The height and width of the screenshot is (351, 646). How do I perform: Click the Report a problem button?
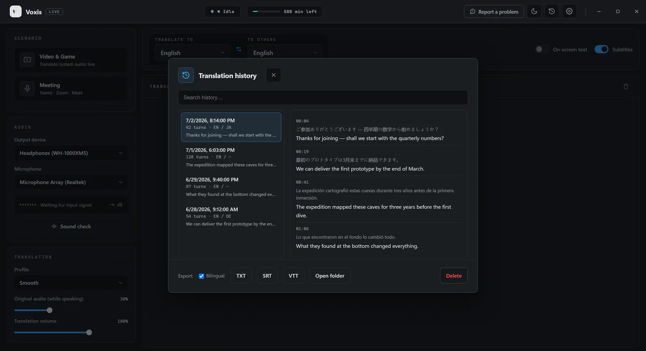coord(493,11)
